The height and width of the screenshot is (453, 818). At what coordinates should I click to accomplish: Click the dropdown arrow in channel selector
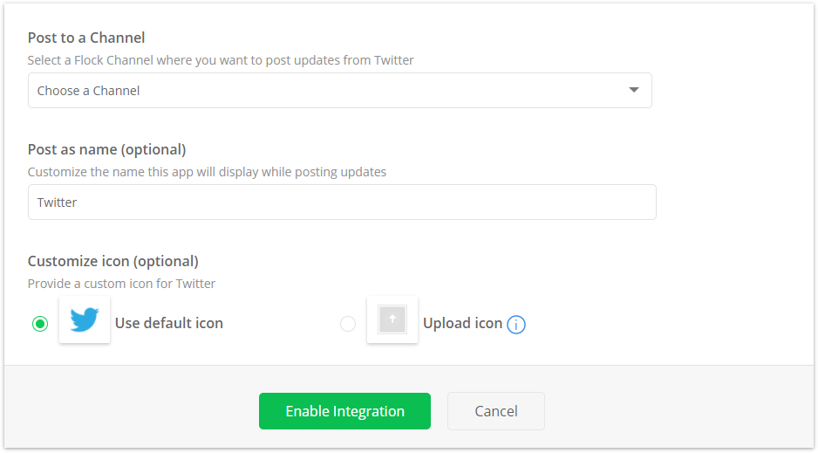(x=634, y=90)
